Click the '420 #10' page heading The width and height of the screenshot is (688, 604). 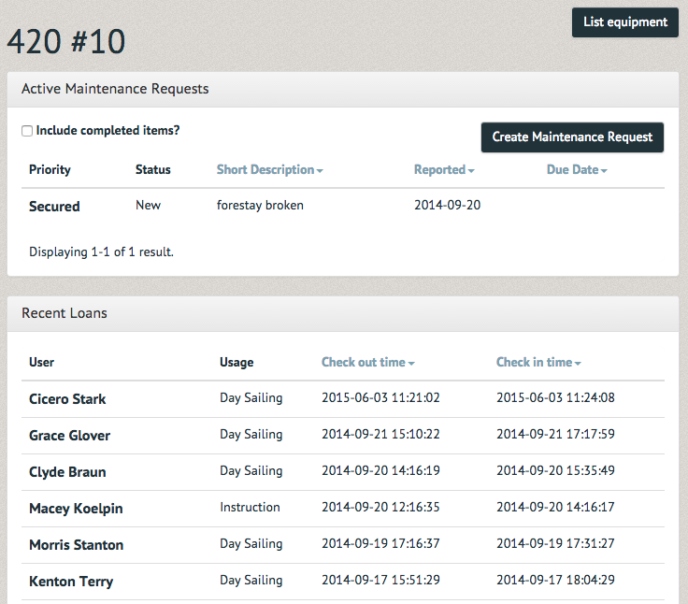point(66,42)
